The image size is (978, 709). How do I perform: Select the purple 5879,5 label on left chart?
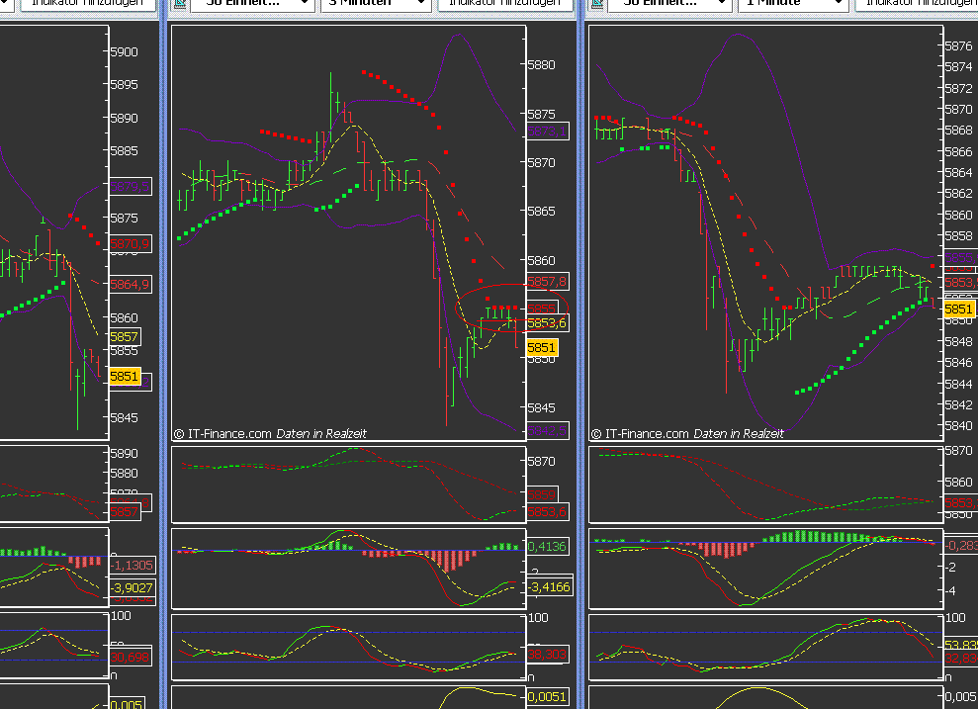tap(131, 187)
